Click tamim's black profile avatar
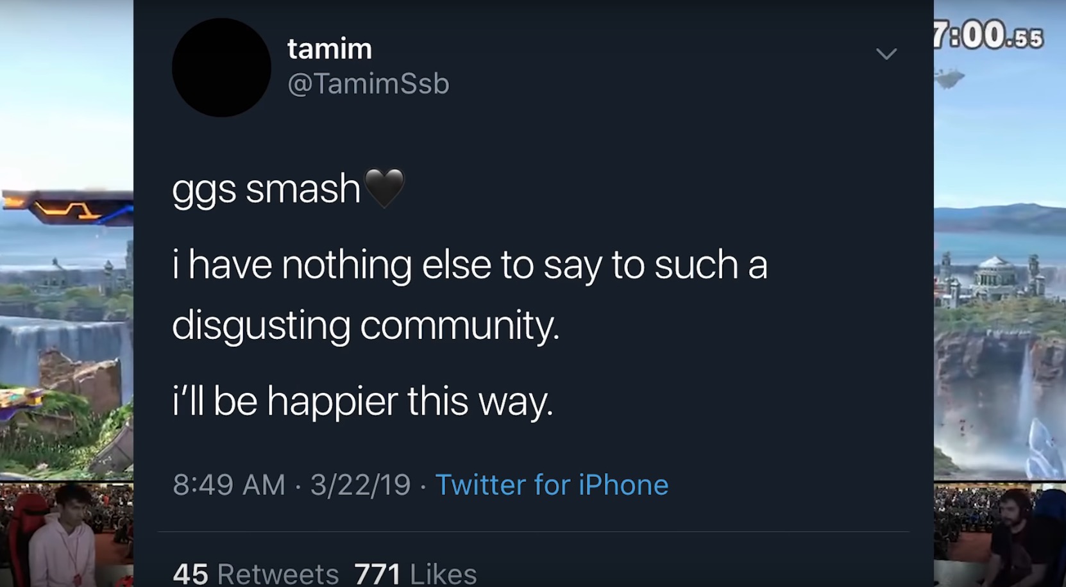The height and width of the screenshot is (587, 1066). [221, 67]
